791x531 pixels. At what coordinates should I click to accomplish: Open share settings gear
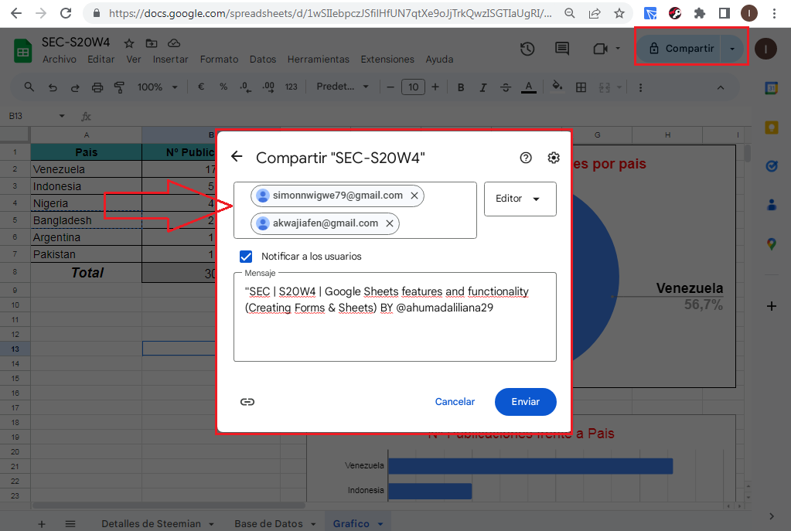[x=554, y=158]
